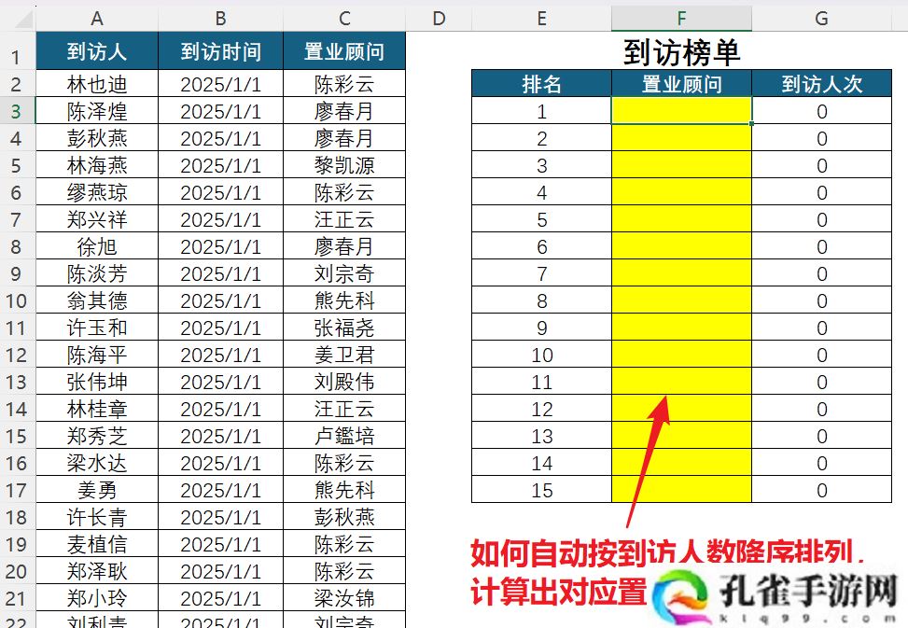Image resolution: width=908 pixels, height=628 pixels.
Task: Select column F header
Action: coord(681,19)
